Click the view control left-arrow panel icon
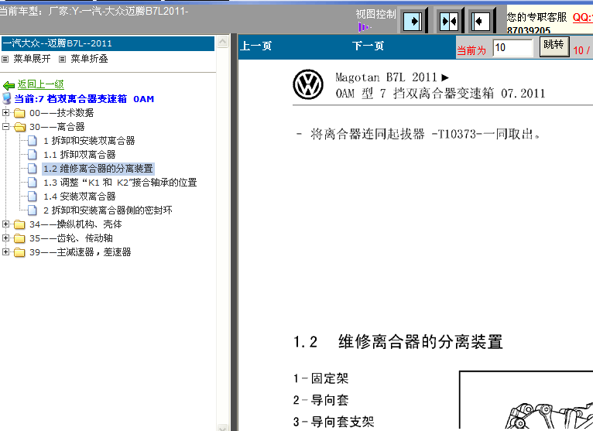Image resolution: width=593 pixels, height=431 pixels. [480, 21]
